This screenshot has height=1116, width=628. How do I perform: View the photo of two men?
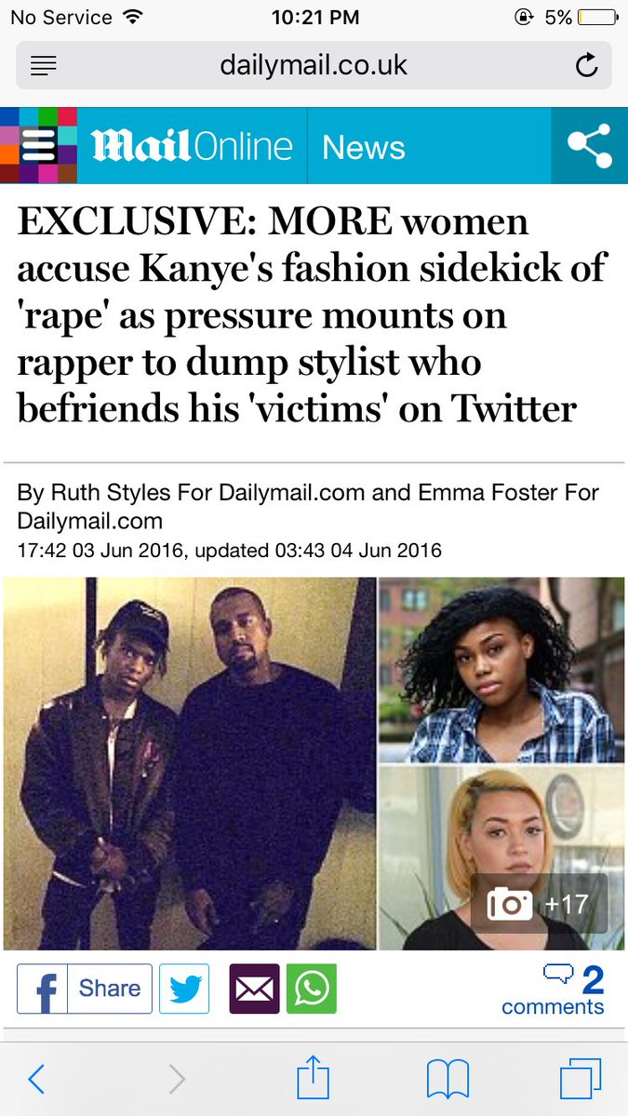[190, 764]
